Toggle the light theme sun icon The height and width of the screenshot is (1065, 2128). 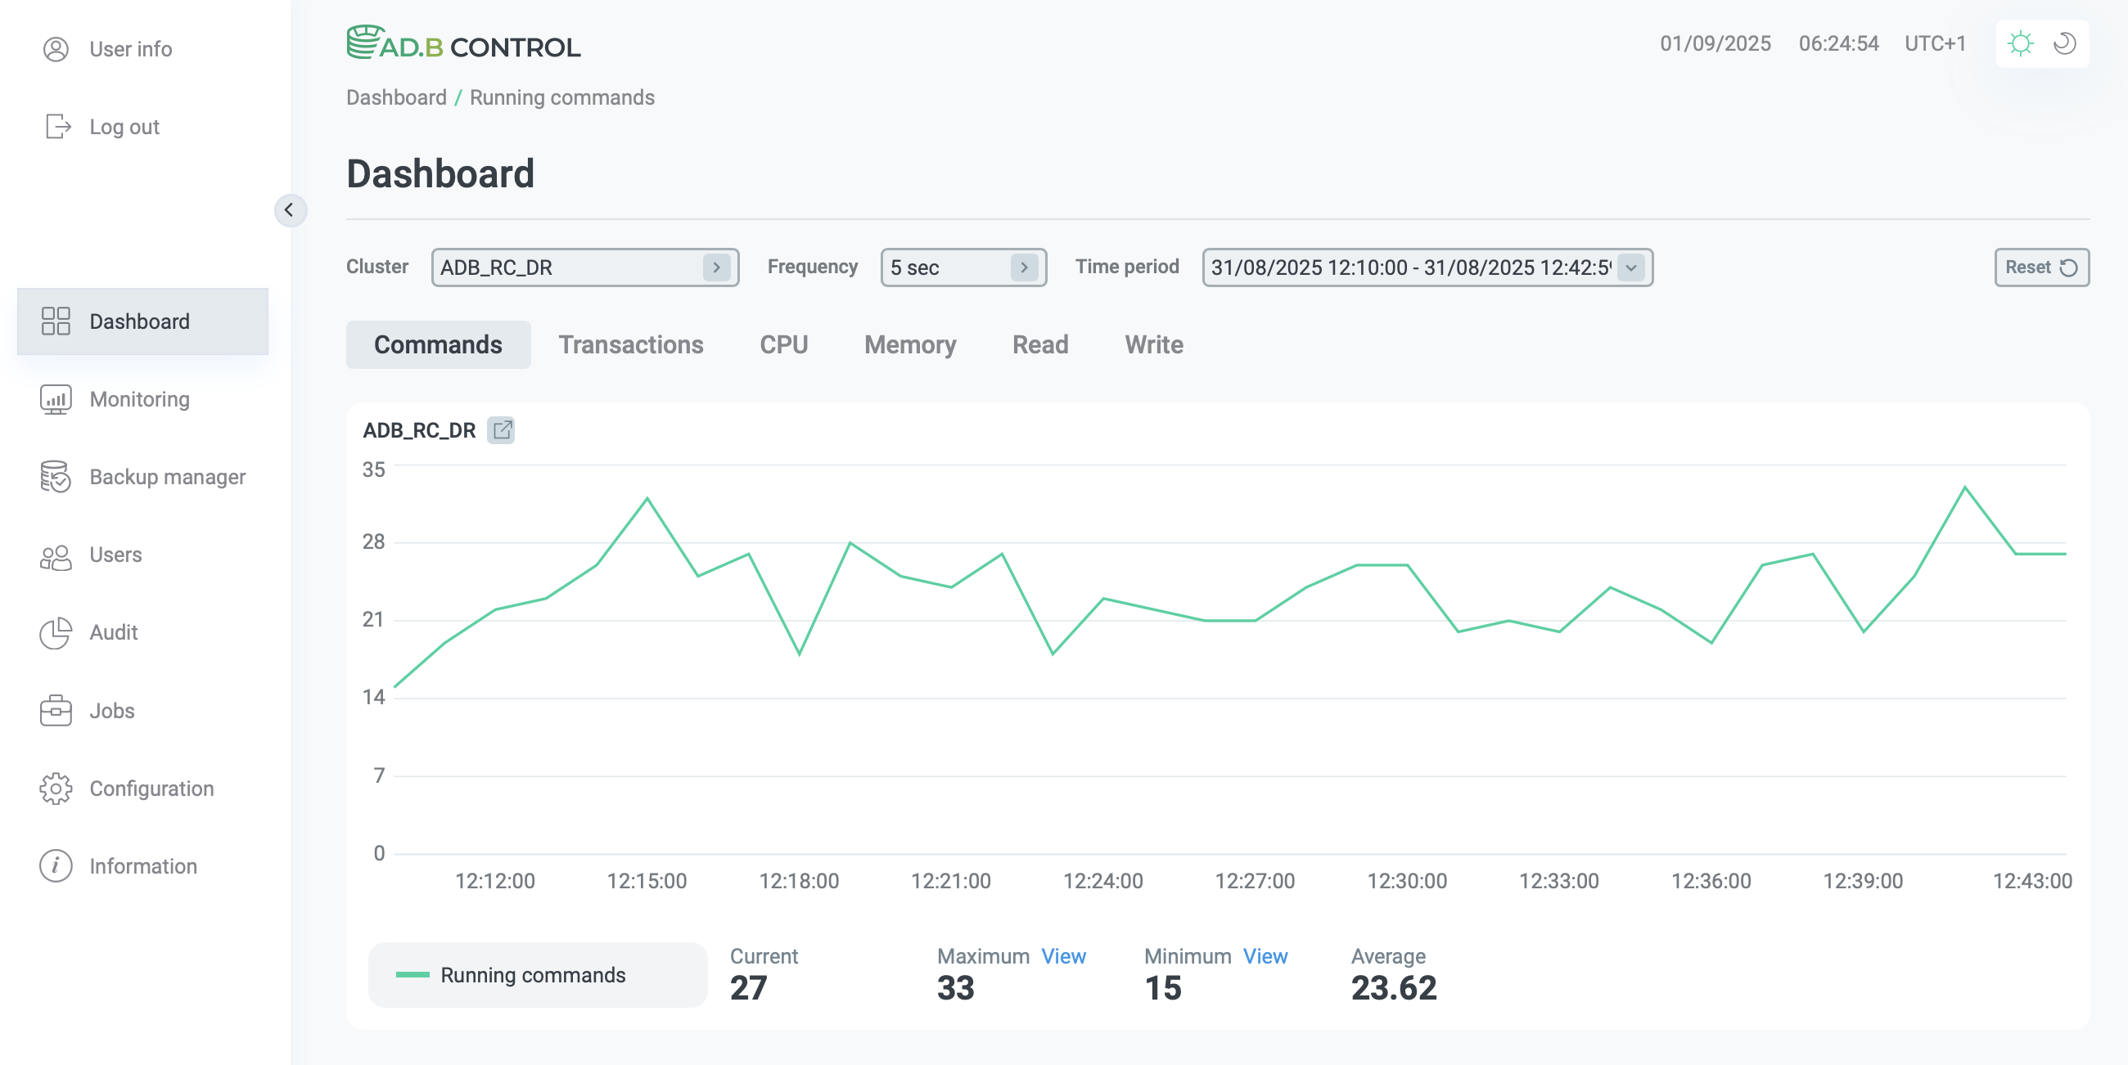pos(2022,43)
